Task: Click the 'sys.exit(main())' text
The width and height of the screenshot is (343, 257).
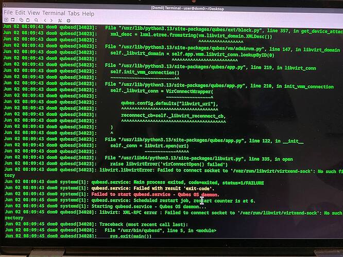Action: [131, 236]
